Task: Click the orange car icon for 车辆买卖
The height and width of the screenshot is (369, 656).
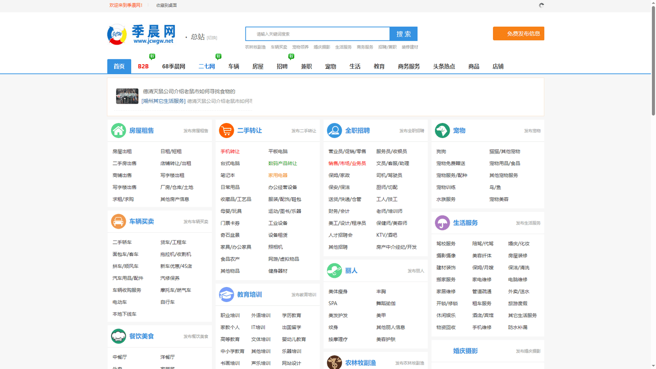Action: (x=118, y=221)
